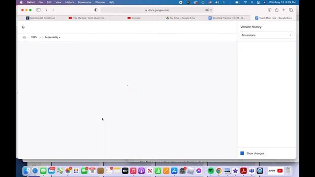Screen dimensions: 315x177
Task: Open Music from the Dock
Action: (133, 171)
